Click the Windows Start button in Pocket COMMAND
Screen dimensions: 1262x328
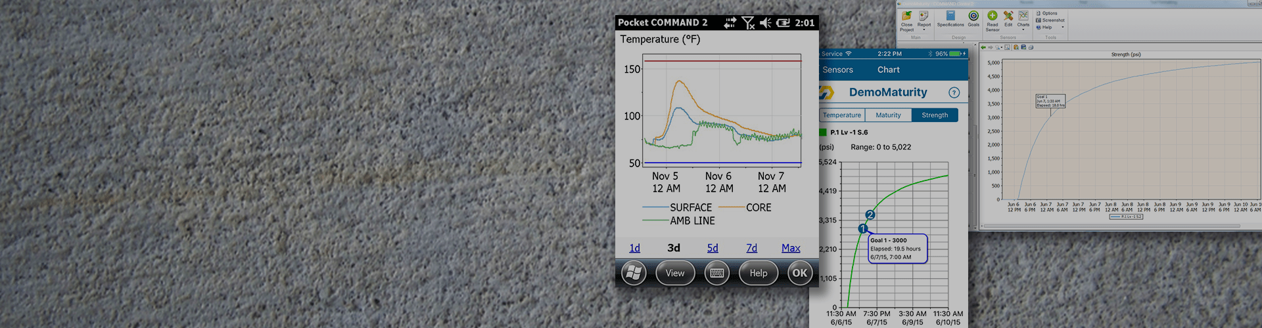pos(634,273)
